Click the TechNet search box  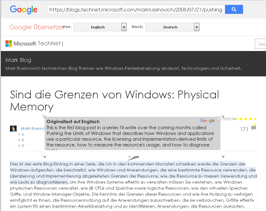click(x=260, y=44)
